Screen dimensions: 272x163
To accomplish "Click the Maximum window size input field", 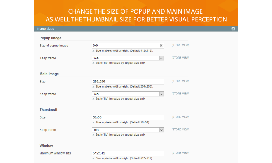I will pyautogui.click(x=128, y=153).
